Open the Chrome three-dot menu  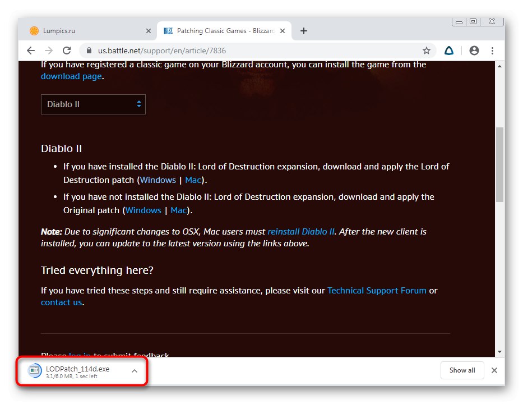[x=492, y=50]
